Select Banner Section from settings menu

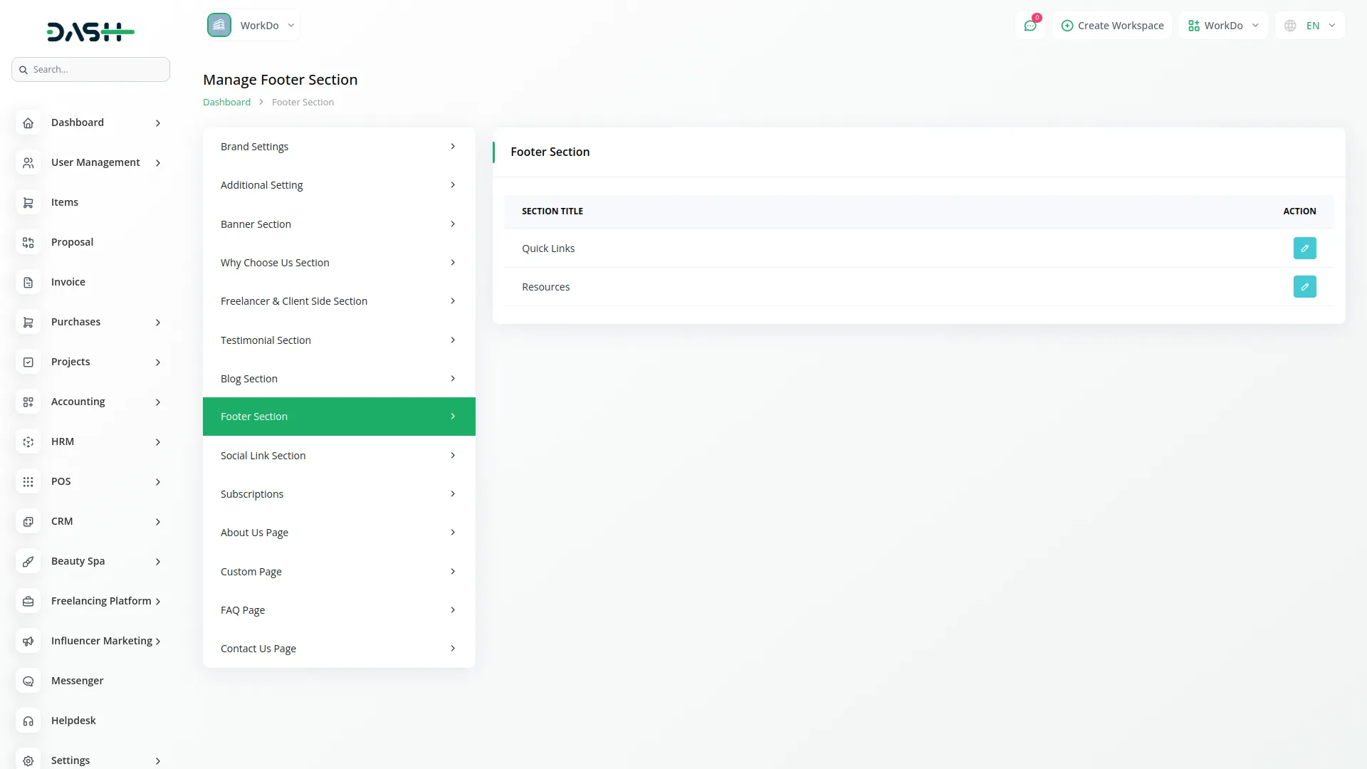coord(338,224)
